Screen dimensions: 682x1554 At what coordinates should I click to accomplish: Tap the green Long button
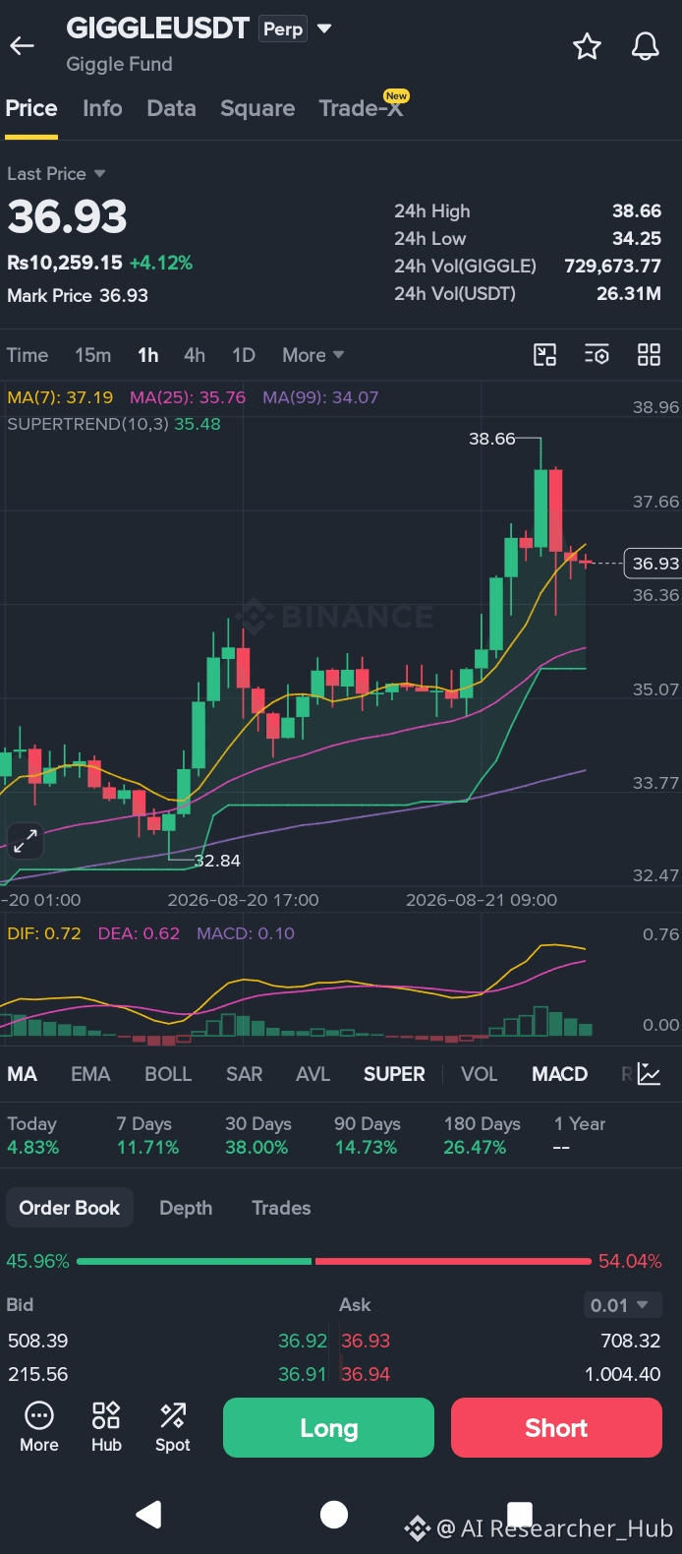pos(328,1427)
